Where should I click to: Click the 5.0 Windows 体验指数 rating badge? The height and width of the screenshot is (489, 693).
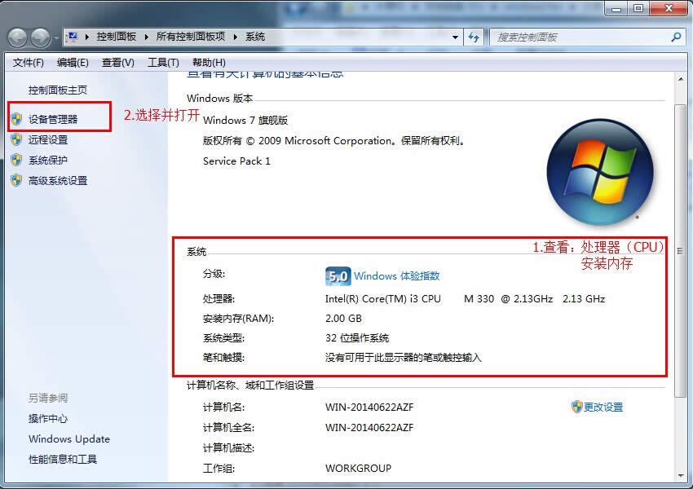coord(337,276)
